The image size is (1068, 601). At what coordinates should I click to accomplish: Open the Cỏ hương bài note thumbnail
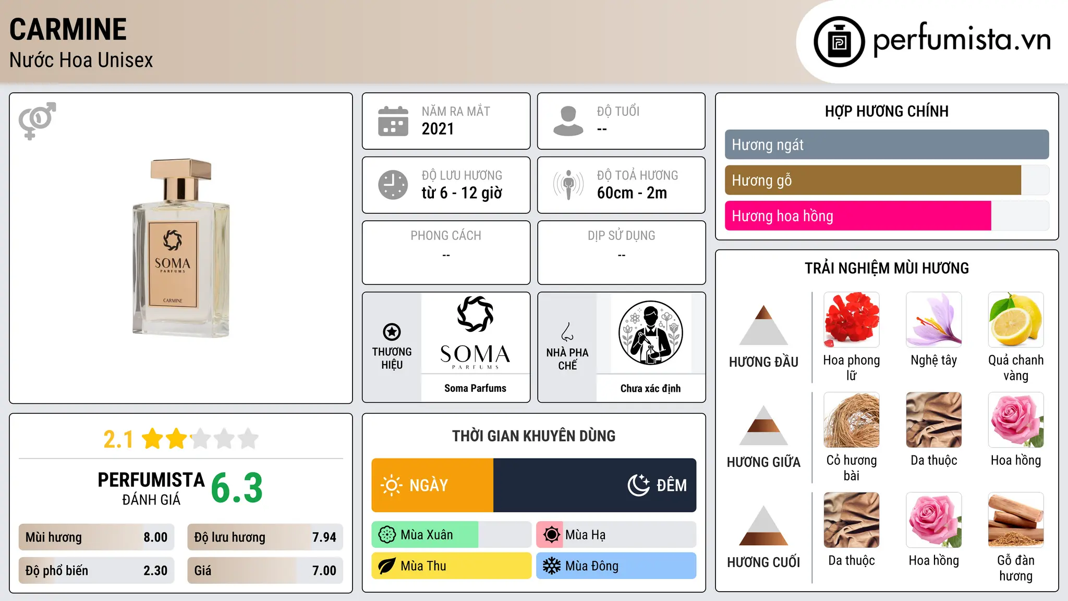852,420
